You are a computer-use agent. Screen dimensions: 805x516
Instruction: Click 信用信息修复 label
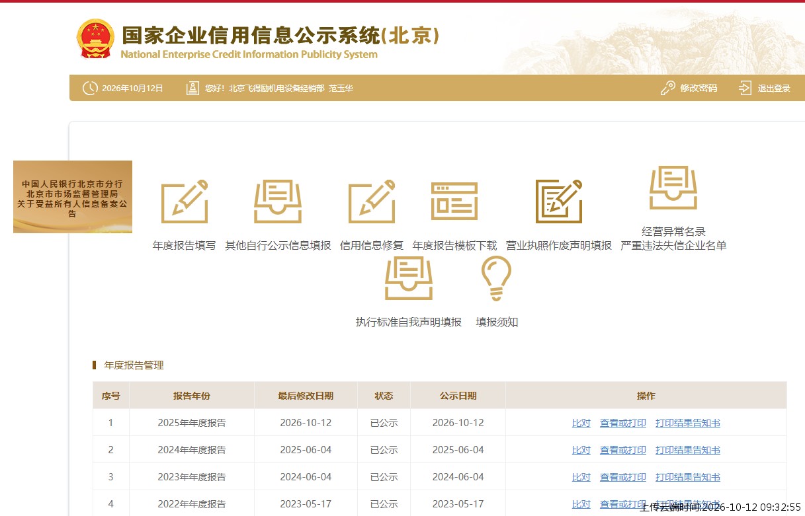click(372, 246)
